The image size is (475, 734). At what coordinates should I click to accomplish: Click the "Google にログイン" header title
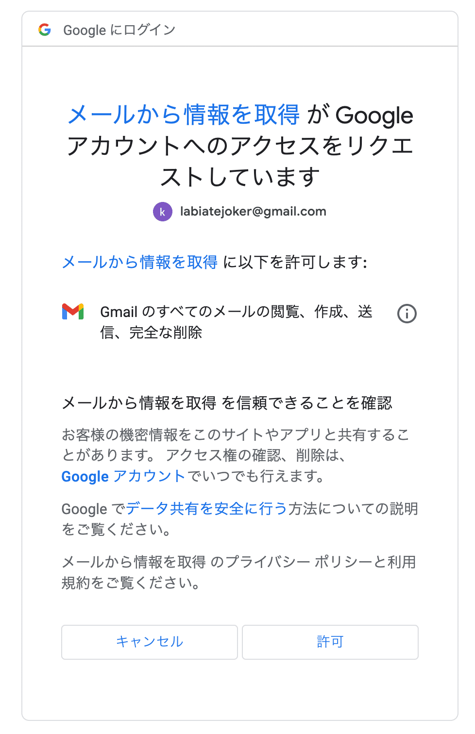pos(119,30)
